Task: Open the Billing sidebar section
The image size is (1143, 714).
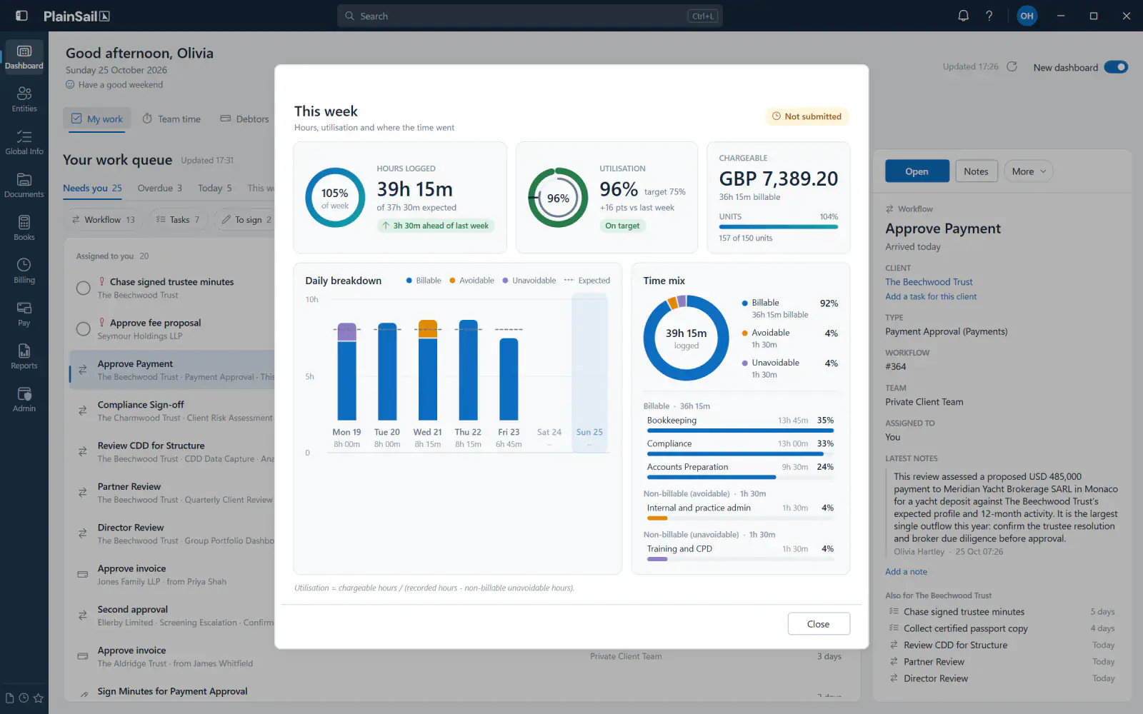Action: [24, 271]
